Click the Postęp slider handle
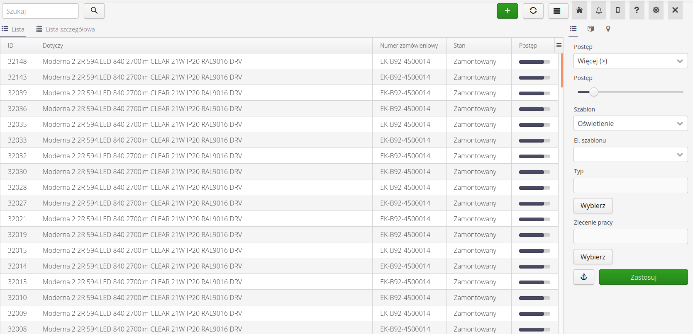This screenshot has width=693, height=334. point(594,92)
